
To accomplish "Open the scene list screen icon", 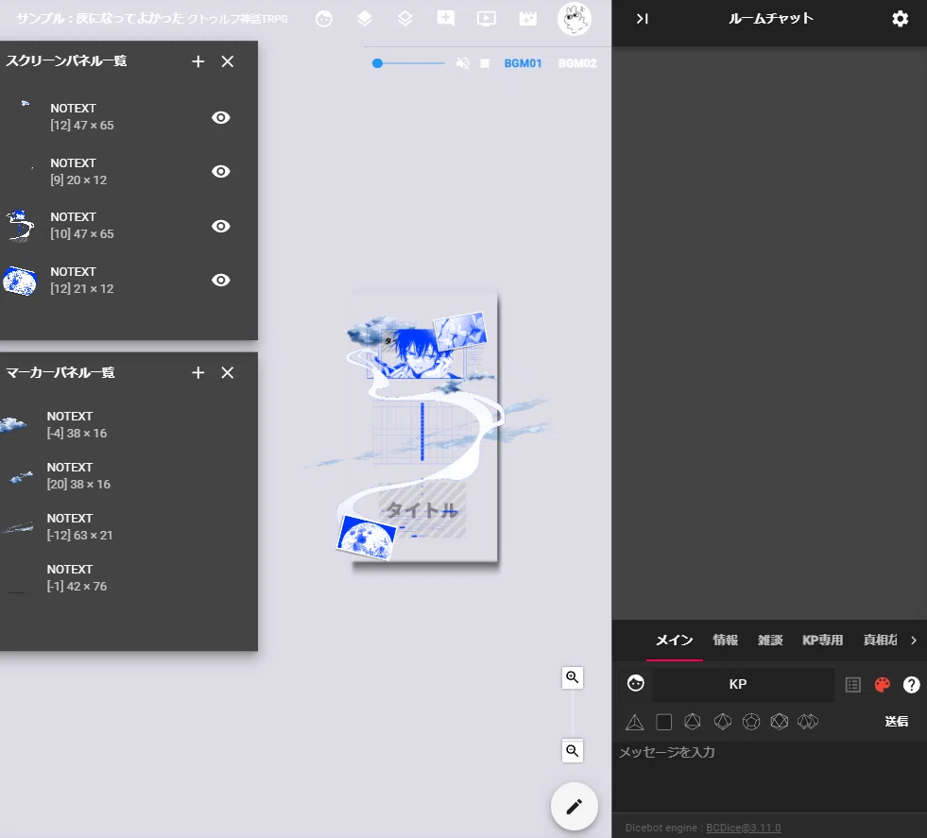I will click(x=487, y=19).
